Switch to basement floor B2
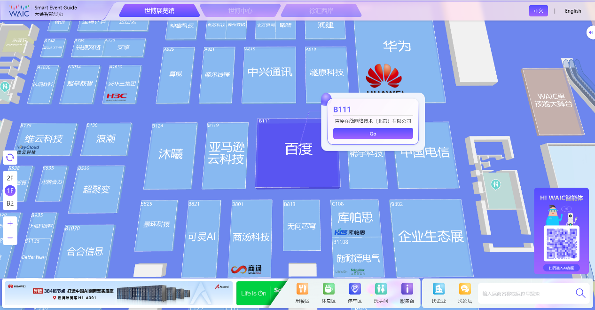The width and height of the screenshot is (595, 310). coord(10,203)
